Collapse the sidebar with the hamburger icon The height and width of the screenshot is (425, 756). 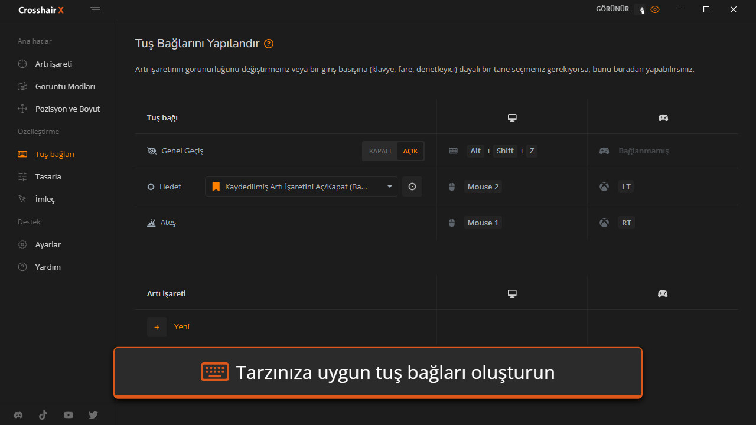point(96,10)
